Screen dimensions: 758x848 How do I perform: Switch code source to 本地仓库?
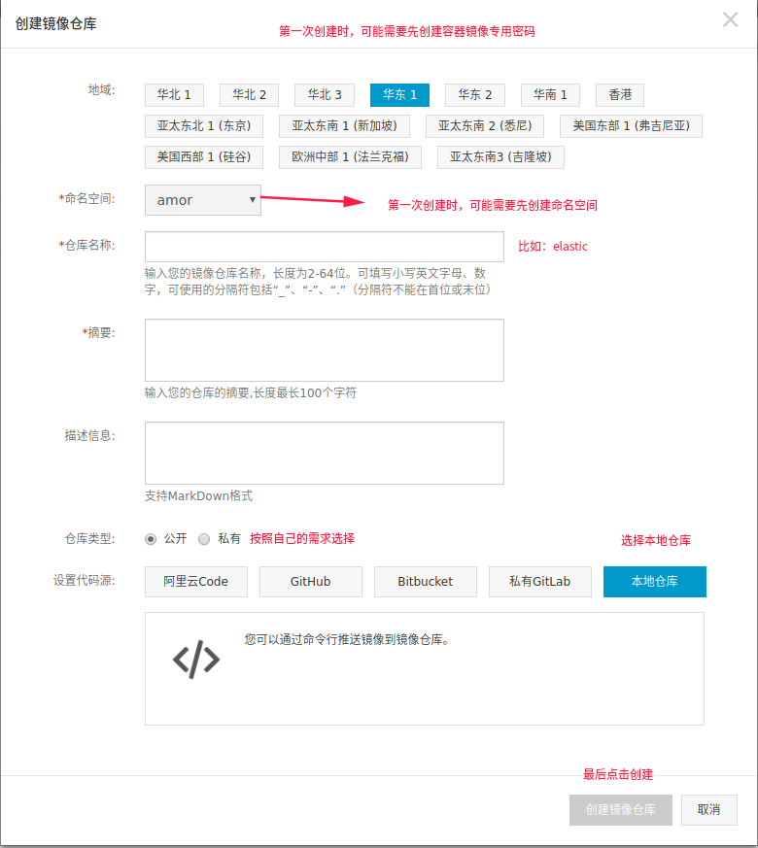pos(655,582)
